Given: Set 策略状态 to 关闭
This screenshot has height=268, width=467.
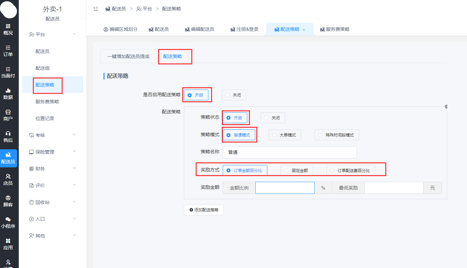Looking at the screenshot, I should point(273,118).
